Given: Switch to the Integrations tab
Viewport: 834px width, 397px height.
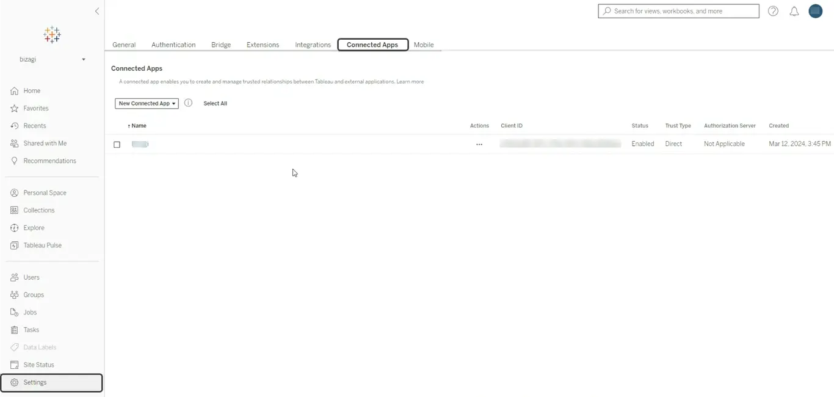Looking at the screenshot, I should [313, 45].
